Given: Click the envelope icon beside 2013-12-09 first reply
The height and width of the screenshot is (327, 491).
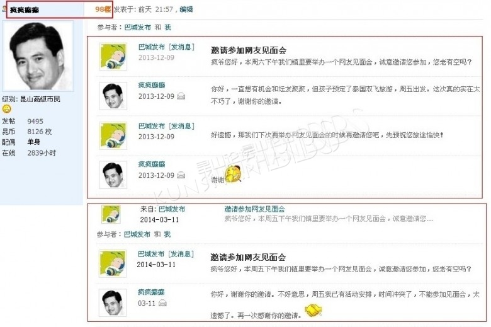Looking at the screenshot, I should pos(181,96).
